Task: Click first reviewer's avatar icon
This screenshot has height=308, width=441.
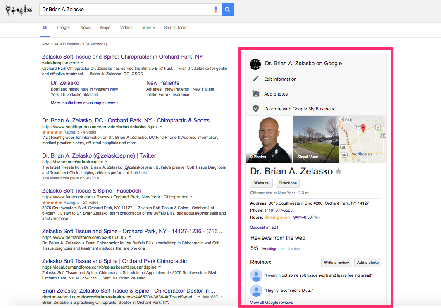Action: [256, 275]
